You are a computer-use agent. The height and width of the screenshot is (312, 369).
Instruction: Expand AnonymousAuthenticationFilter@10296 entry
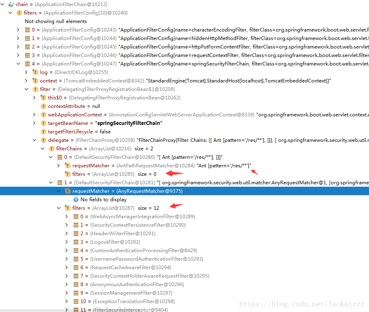tap(67, 284)
